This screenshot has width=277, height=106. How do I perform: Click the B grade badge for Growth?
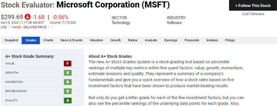[x=68, y=73]
